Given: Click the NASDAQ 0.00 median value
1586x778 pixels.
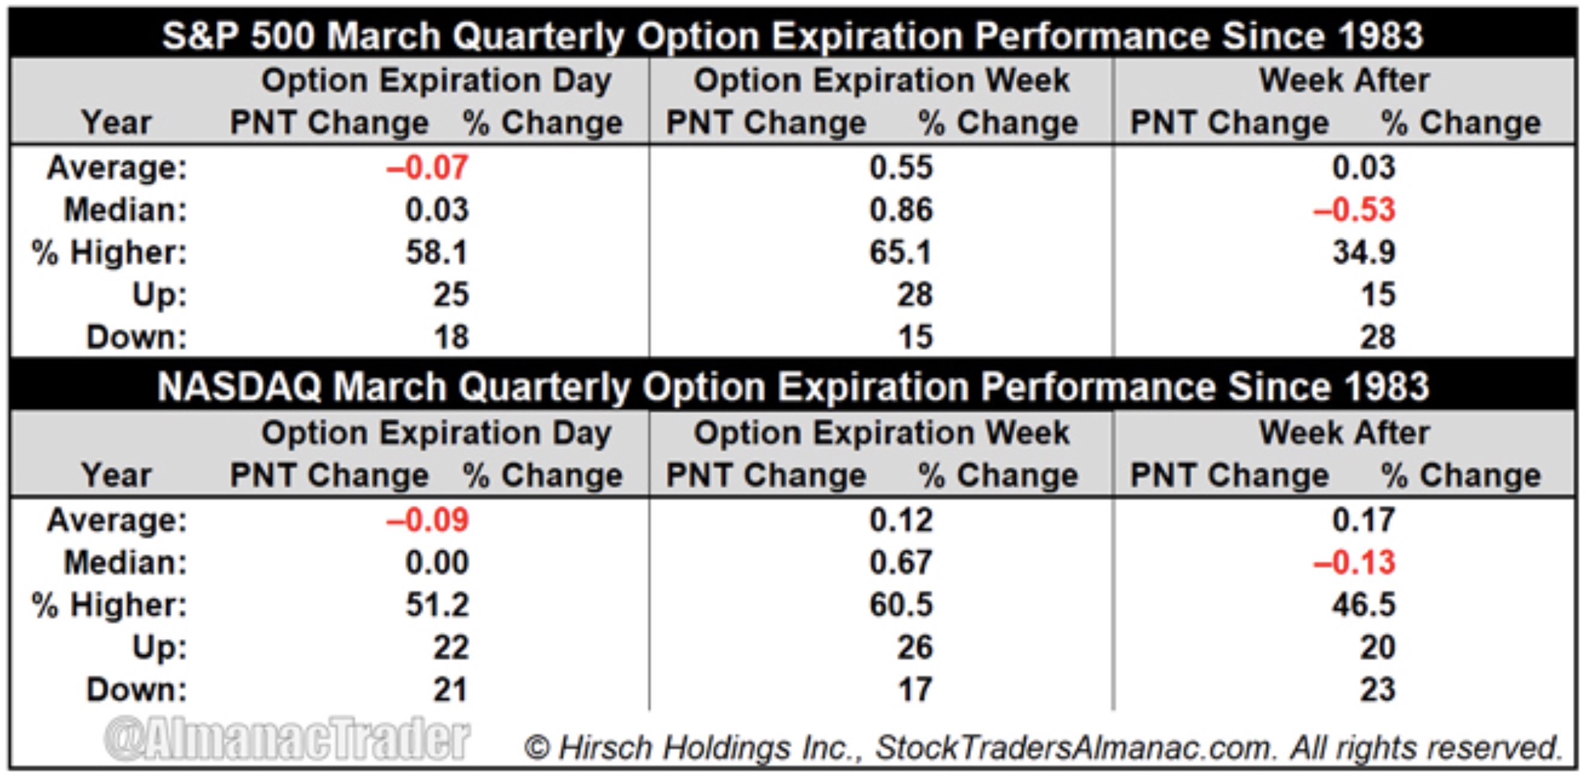Looking at the screenshot, I should [x=437, y=563].
